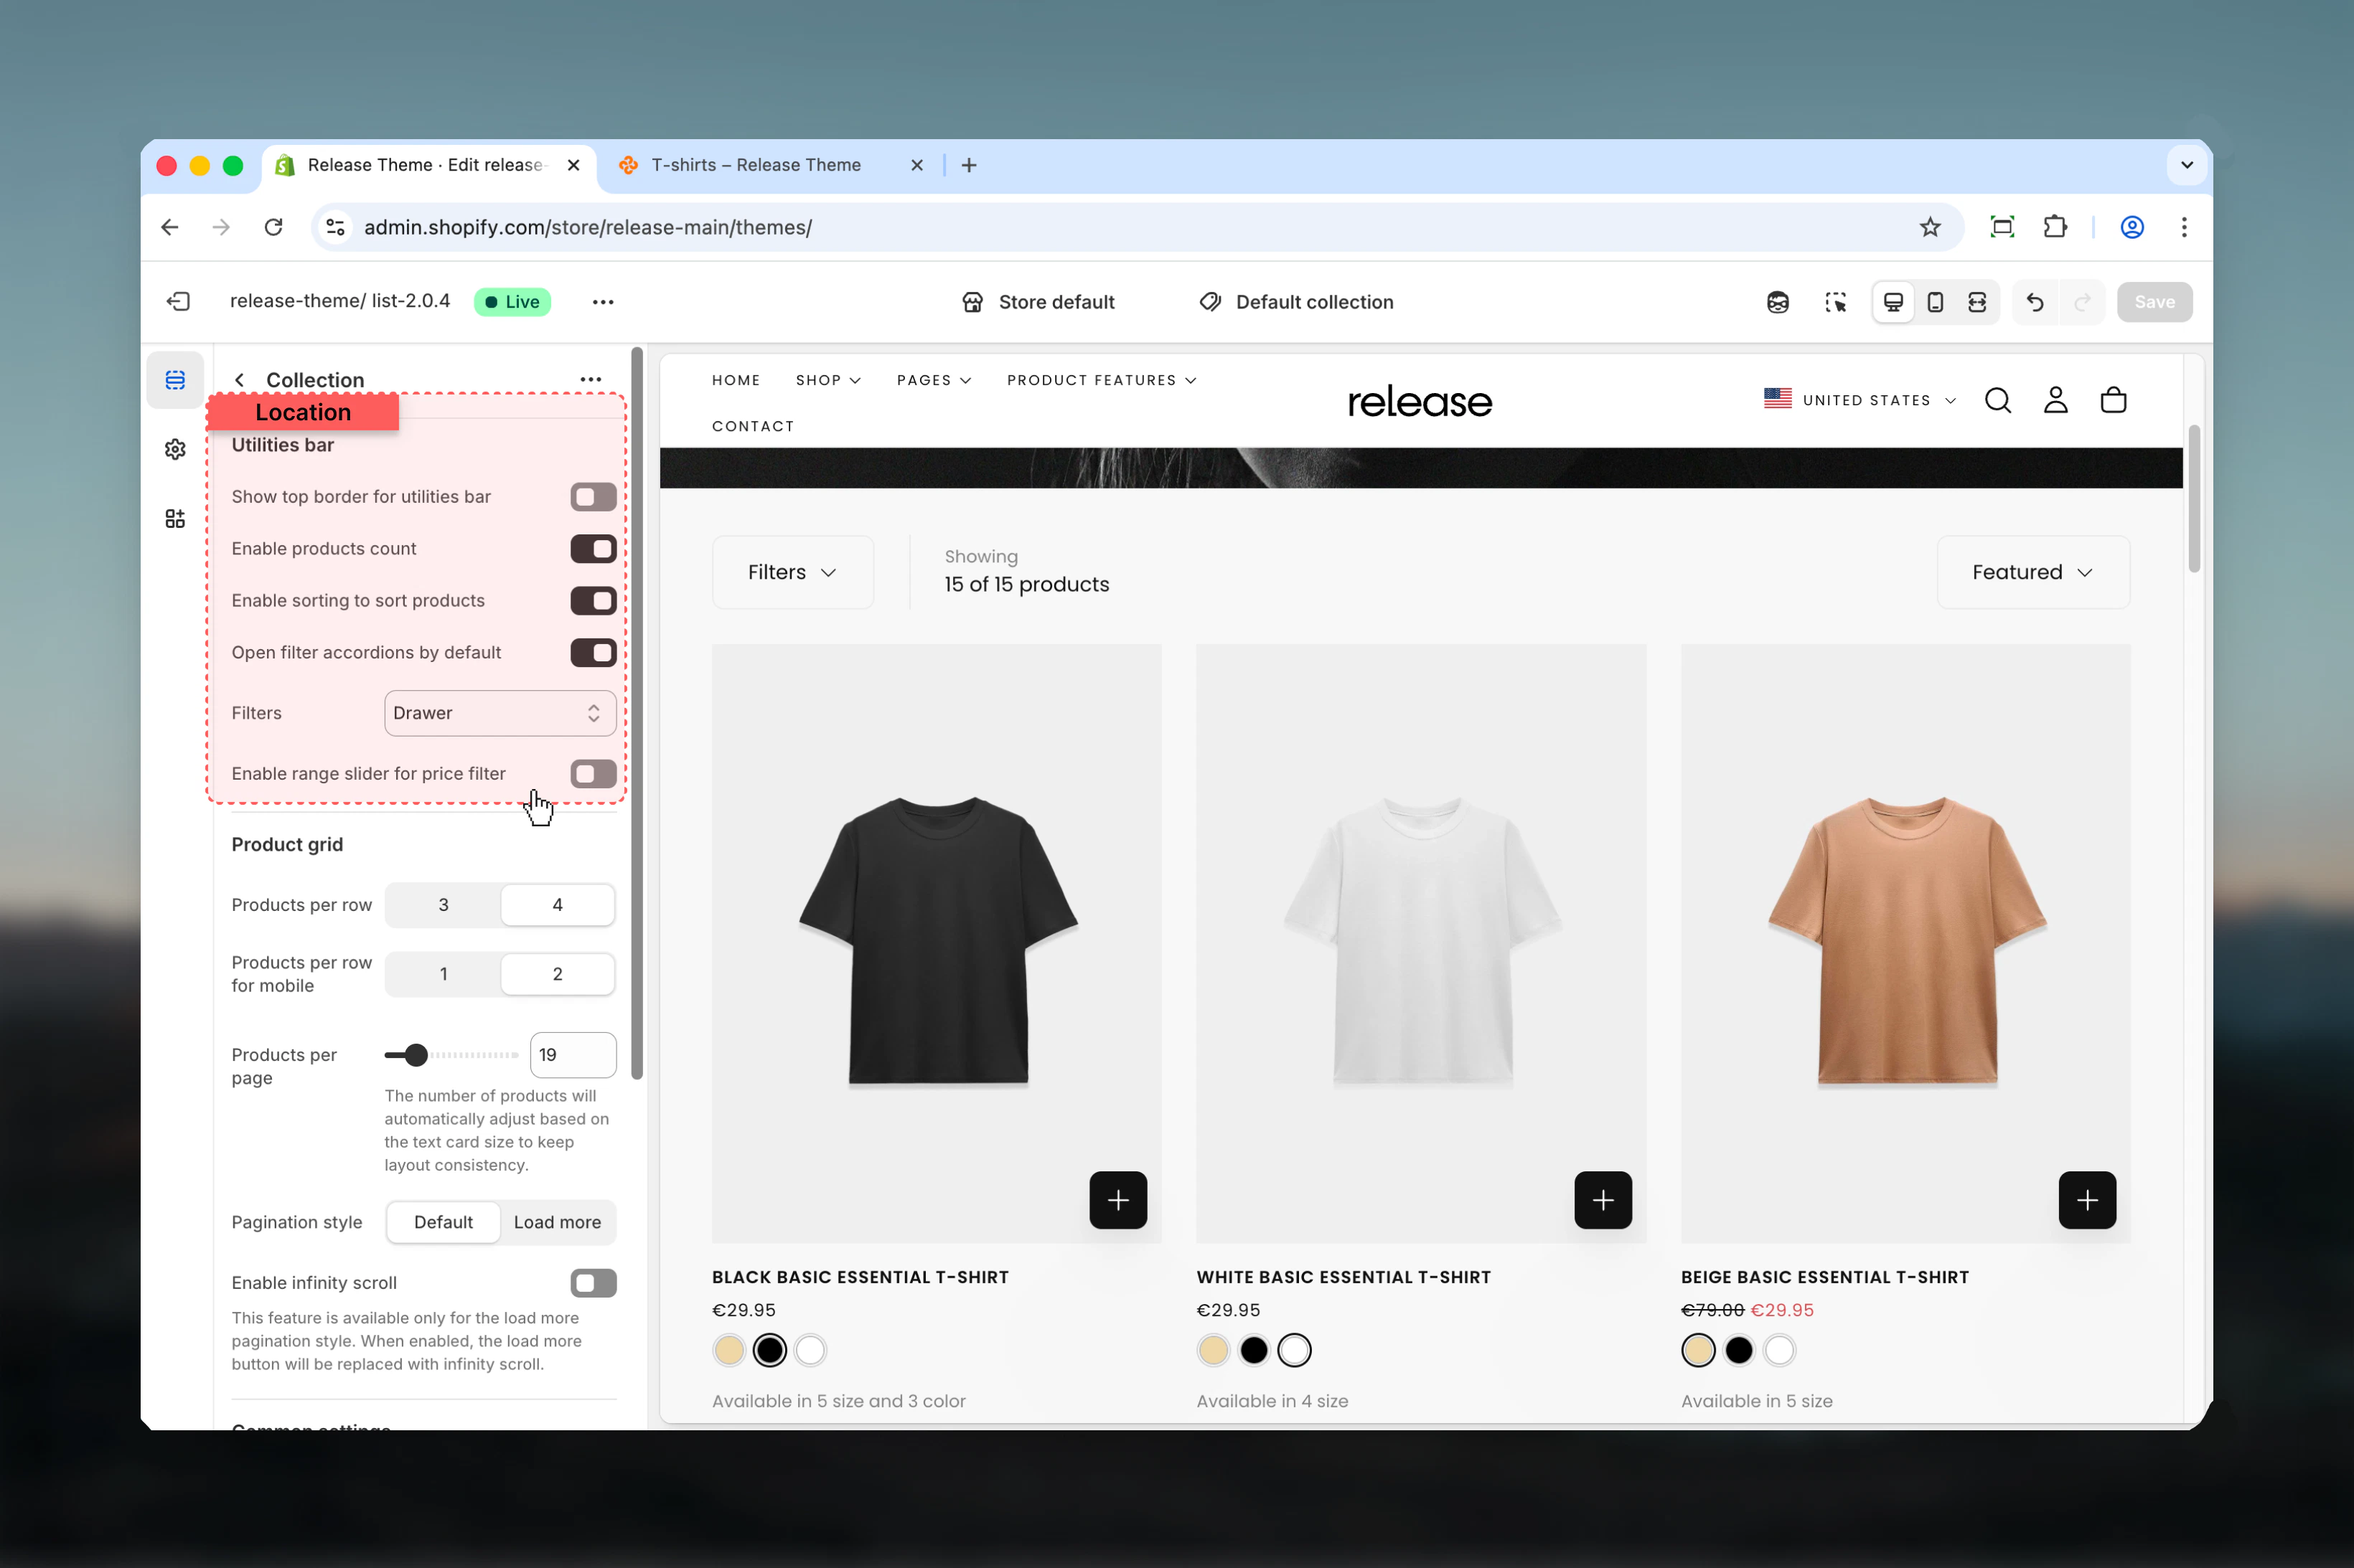The image size is (2354, 1568).
Task: Click the Save button
Action: point(2154,302)
